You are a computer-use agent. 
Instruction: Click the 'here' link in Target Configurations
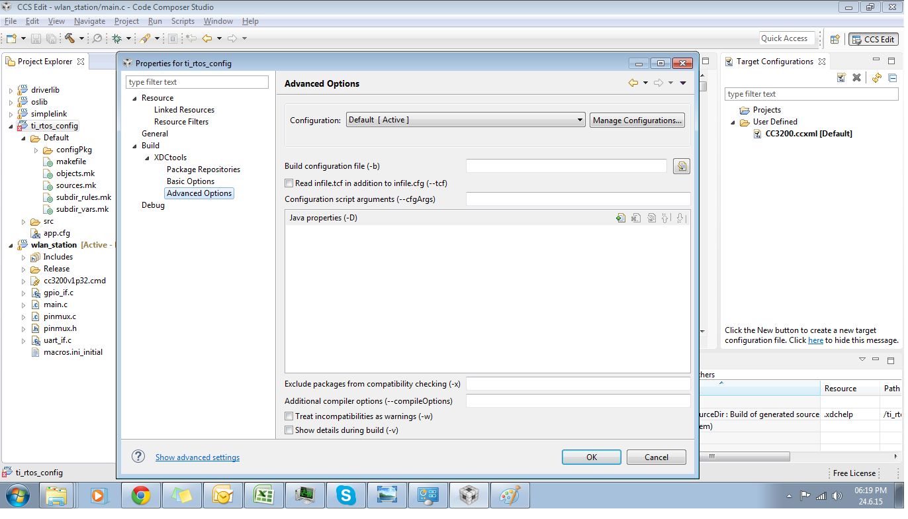[815, 340]
